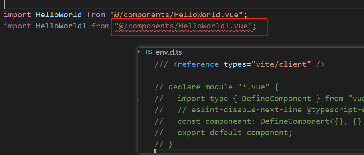
Task: Follow the "@/components/HelloWorld.vue" import path
Action: tap(177, 15)
